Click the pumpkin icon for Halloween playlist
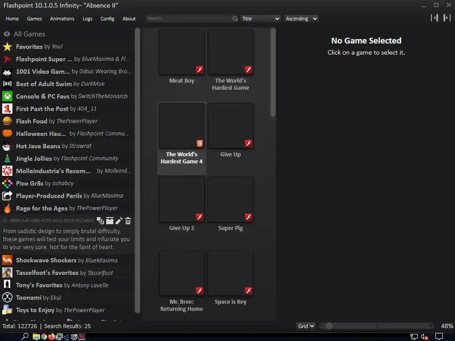 pyautogui.click(x=7, y=134)
